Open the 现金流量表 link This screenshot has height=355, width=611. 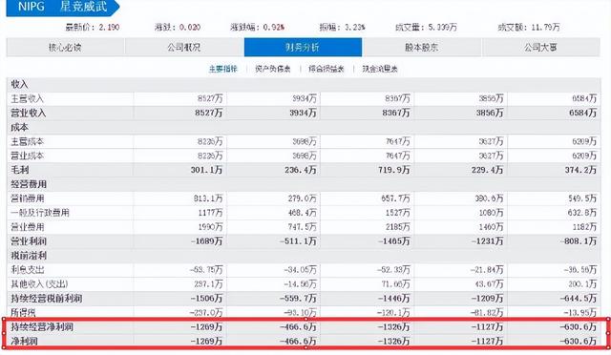pos(380,69)
